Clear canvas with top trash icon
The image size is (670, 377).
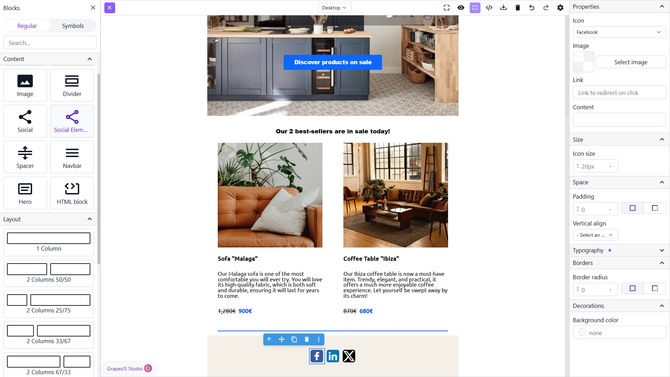coord(518,8)
